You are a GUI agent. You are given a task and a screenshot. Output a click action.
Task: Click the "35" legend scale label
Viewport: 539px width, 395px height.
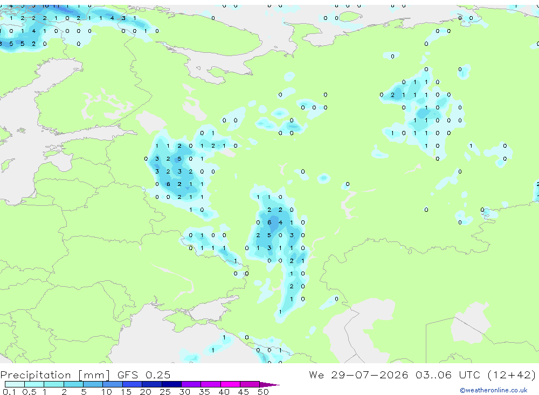tap(204, 392)
